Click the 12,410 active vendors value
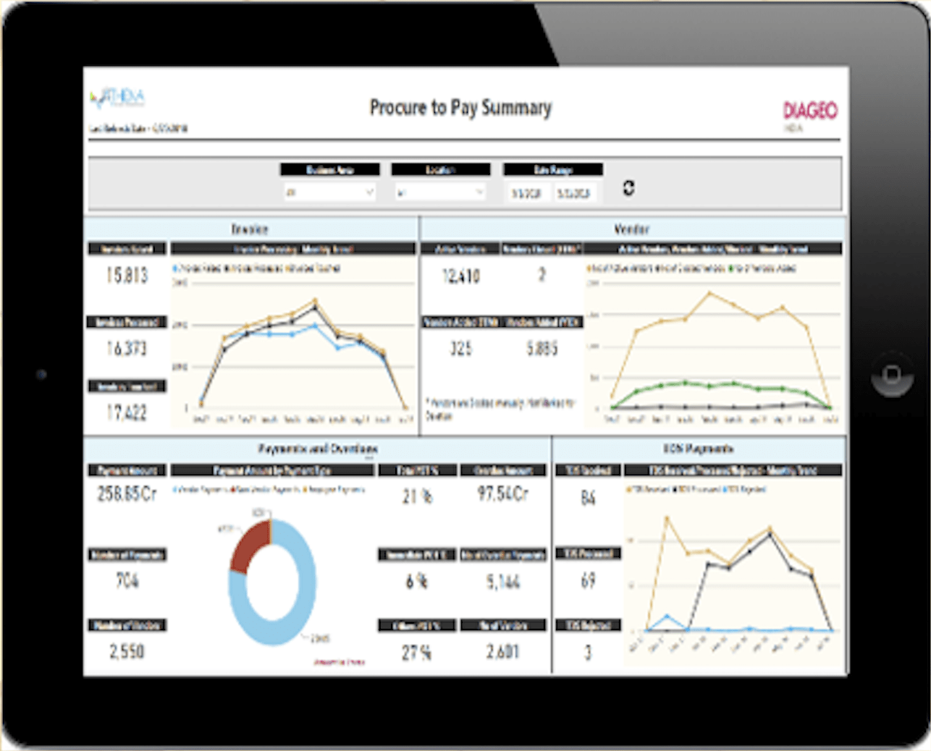The height and width of the screenshot is (751, 931). click(461, 276)
